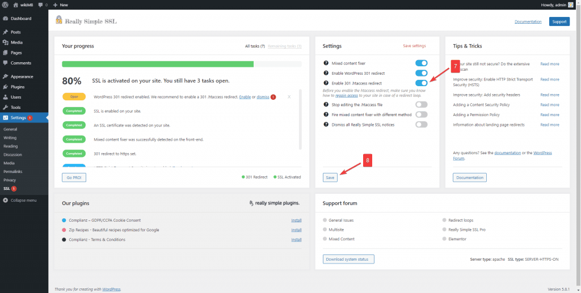The width and height of the screenshot is (581, 293).
Task: Install Zip Recipes plugin
Action: point(296,230)
